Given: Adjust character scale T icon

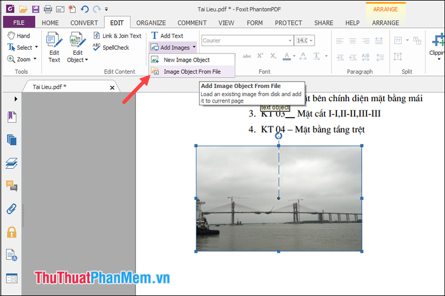Looking at the screenshot, I should [316, 56].
